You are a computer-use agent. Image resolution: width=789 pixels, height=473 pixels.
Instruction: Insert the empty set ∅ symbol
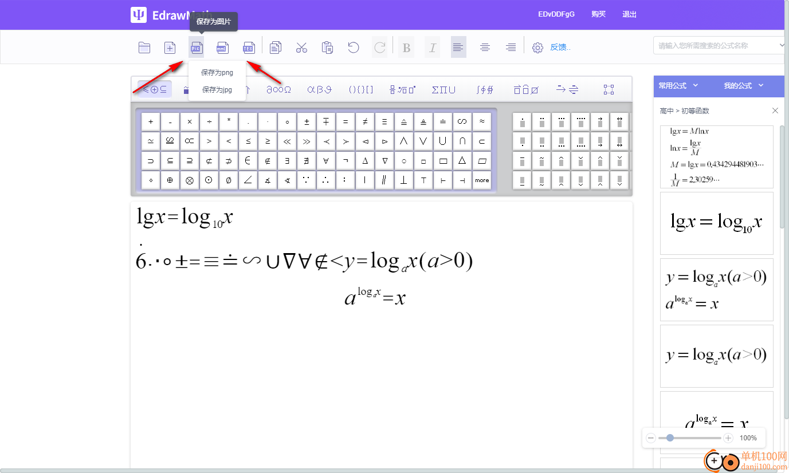coord(229,180)
